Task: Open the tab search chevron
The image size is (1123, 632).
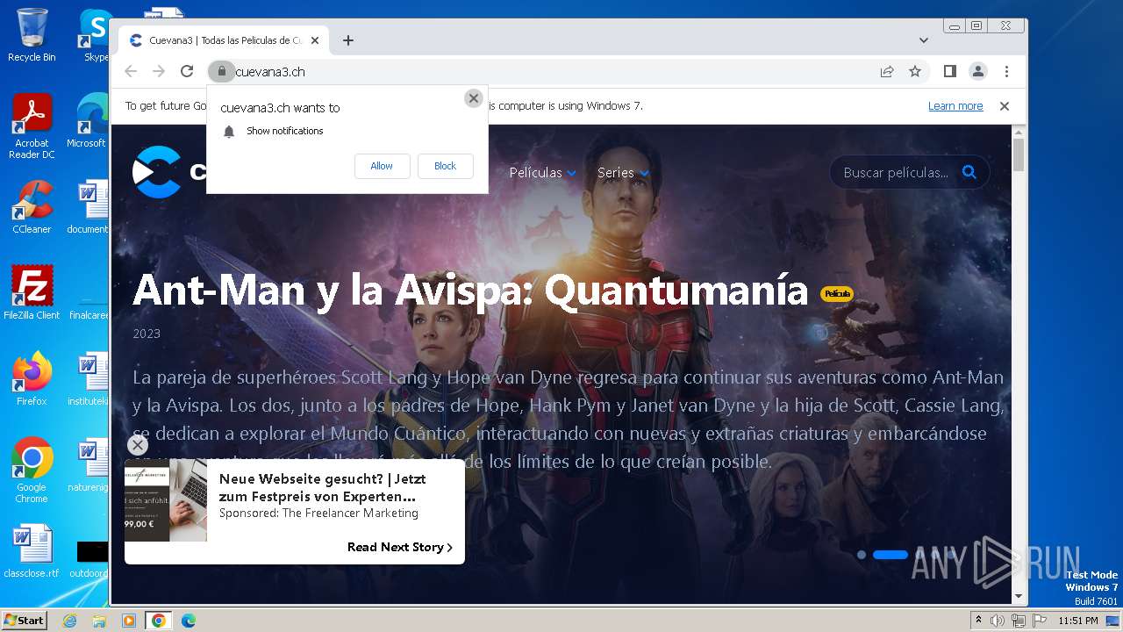Action: point(924,40)
